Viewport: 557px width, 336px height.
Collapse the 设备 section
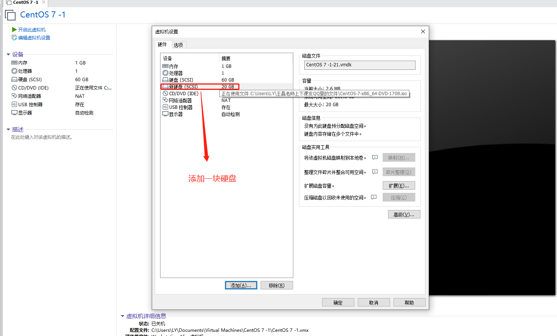click(8, 54)
